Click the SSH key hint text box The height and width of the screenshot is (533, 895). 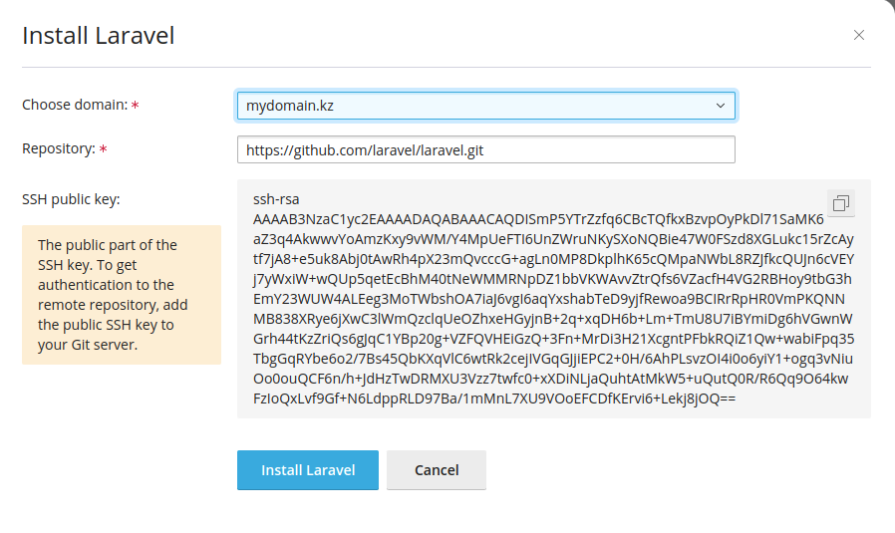pyautogui.click(x=122, y=295)
